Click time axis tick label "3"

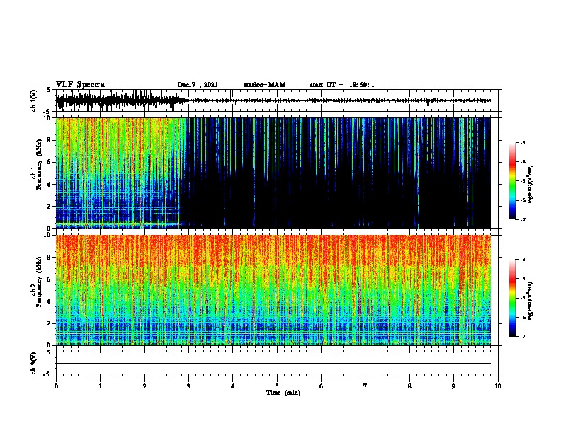pos(188,386)
